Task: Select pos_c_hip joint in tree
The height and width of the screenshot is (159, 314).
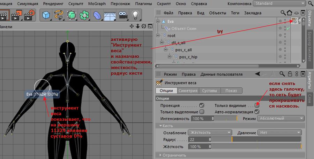Action: 188,57
